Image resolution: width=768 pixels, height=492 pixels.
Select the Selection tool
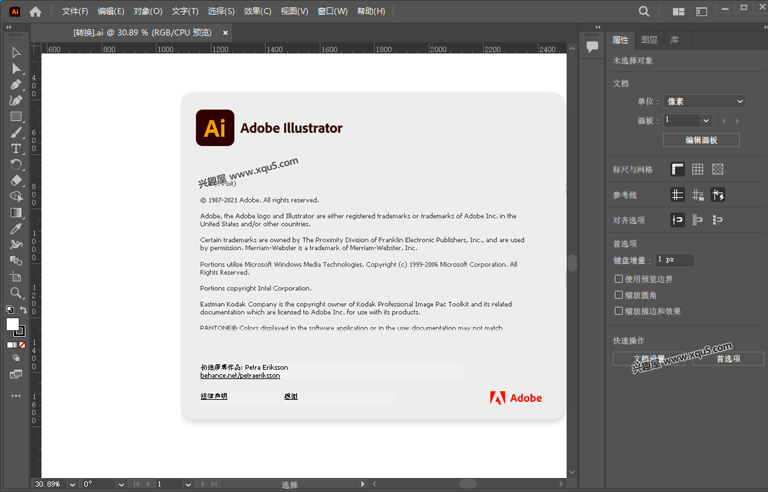(x=16, y=52)
